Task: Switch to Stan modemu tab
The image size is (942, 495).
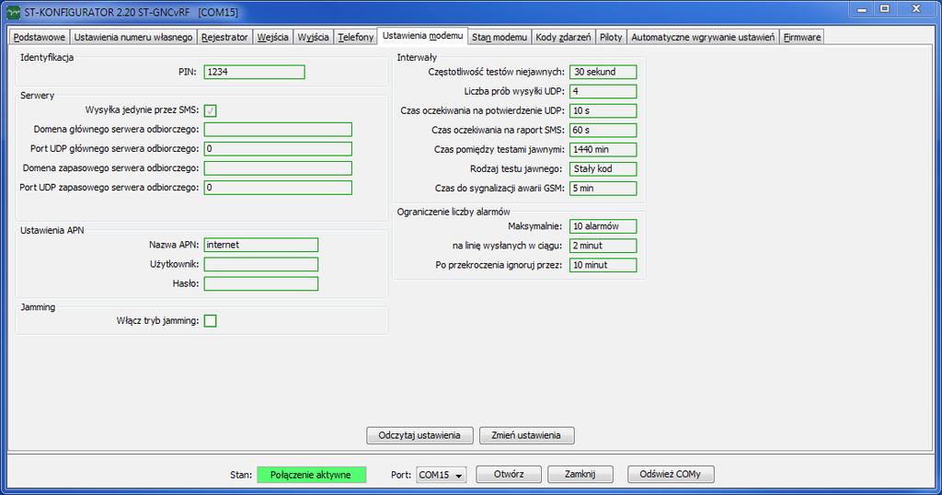Action: [500, 37]
